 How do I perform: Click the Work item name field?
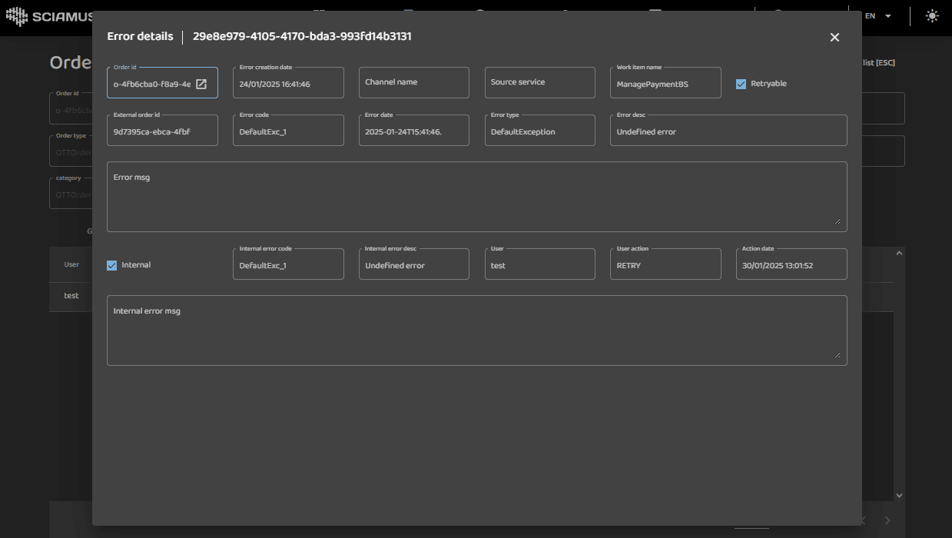(x=665, y=84)
